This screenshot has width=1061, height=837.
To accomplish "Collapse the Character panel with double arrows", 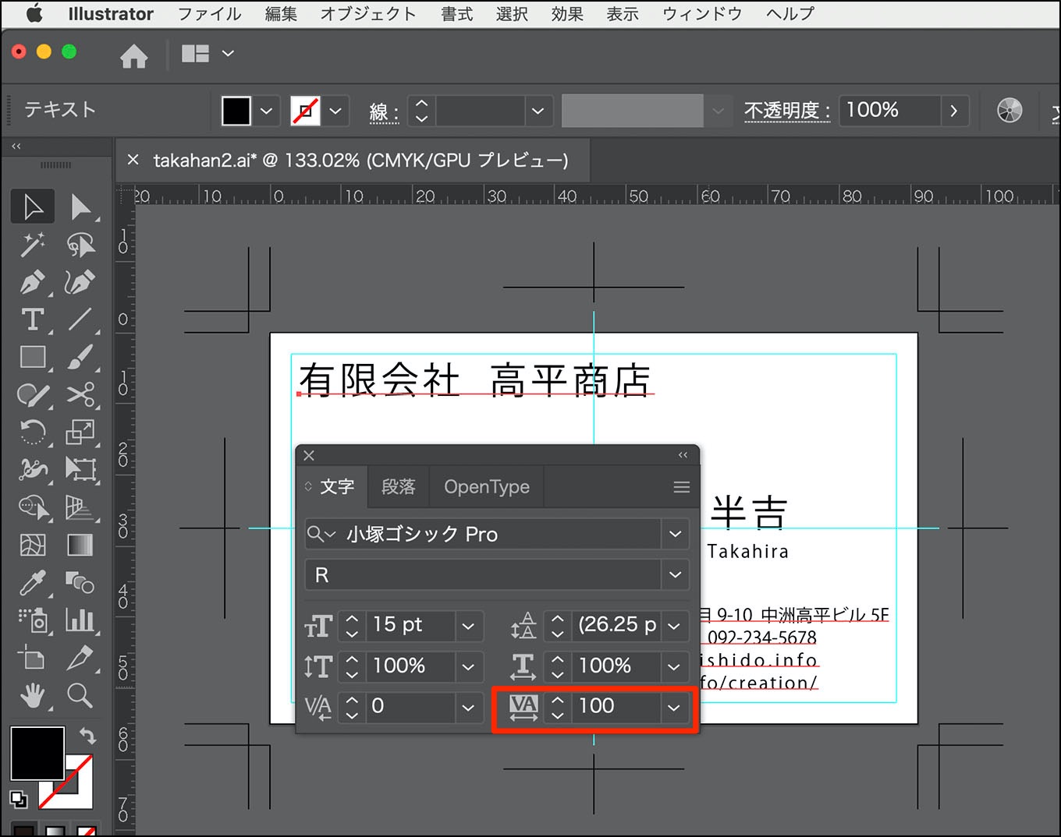I will click(x=683, y=455).
